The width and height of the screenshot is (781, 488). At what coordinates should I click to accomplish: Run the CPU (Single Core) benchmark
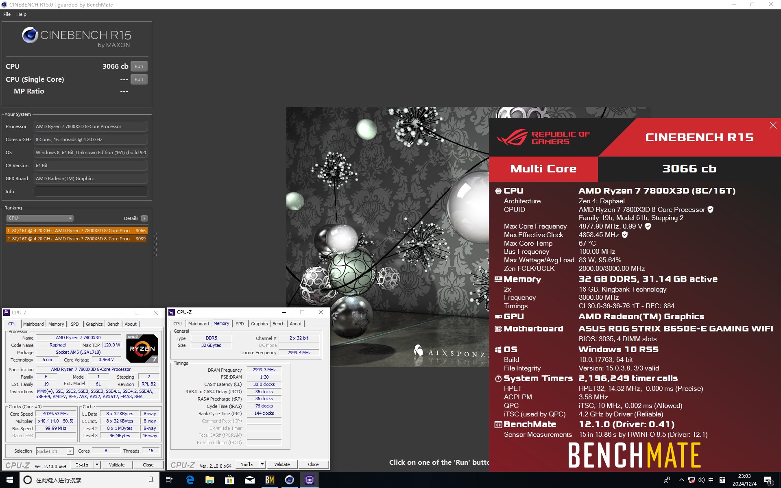pos(139,79)
